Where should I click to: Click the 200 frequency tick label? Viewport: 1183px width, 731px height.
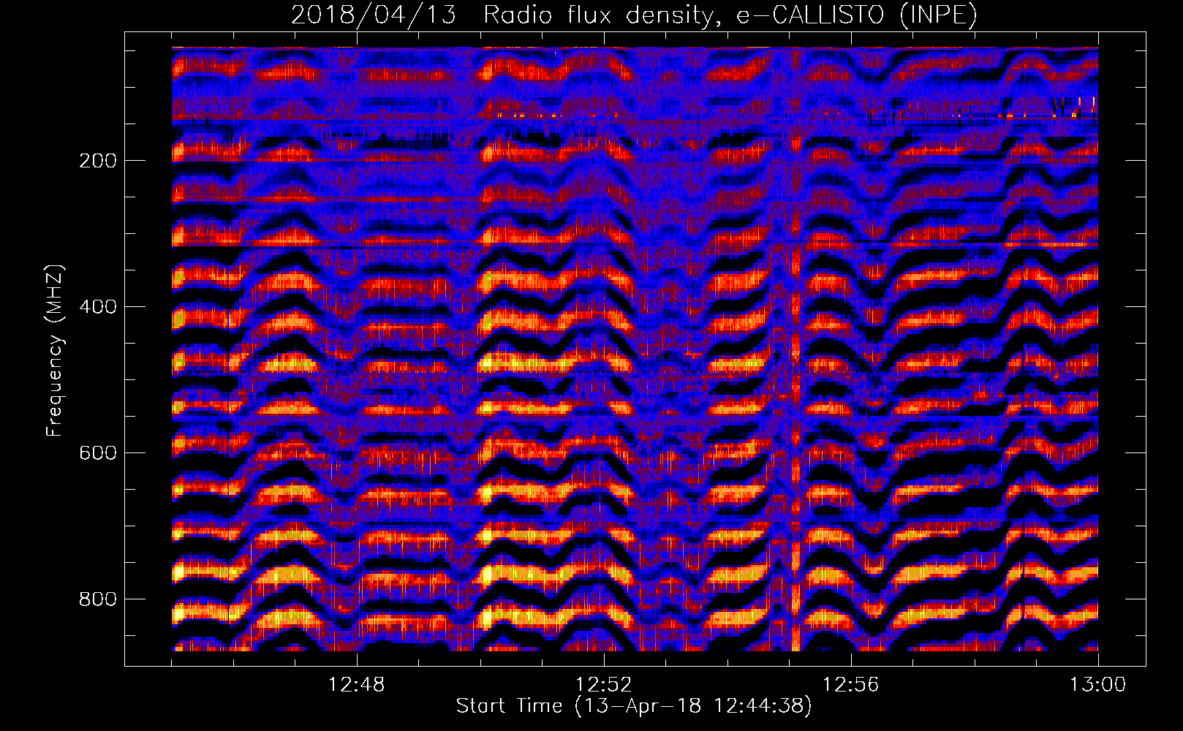[x=97, y=161]
